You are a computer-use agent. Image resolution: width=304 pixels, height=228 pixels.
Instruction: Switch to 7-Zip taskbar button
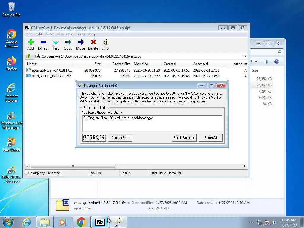point(100,222)
